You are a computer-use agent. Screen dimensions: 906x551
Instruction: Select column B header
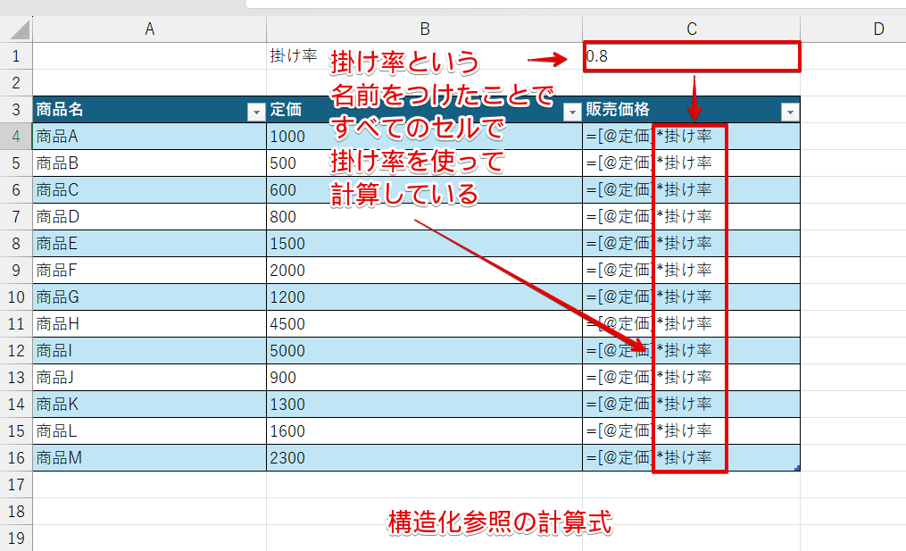coord(425,29)
